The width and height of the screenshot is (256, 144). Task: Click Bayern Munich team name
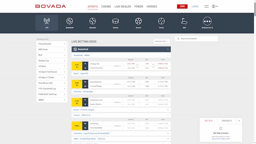[x=96, y=104]
